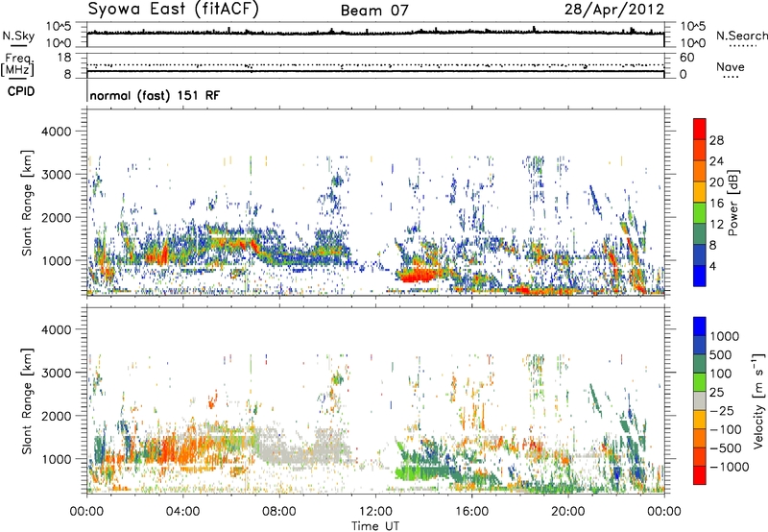This screenshot has width=768, height=532.
Task: Pick the red top segment of power colorbar
Action: (x=700, y=130)
